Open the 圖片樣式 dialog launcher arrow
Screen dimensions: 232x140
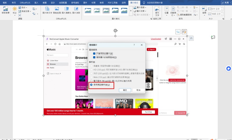click(x=151, y=19)
